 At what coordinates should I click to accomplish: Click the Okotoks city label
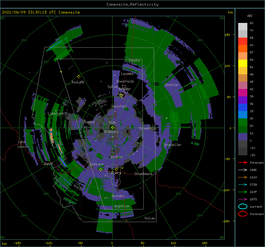[118, 196]
